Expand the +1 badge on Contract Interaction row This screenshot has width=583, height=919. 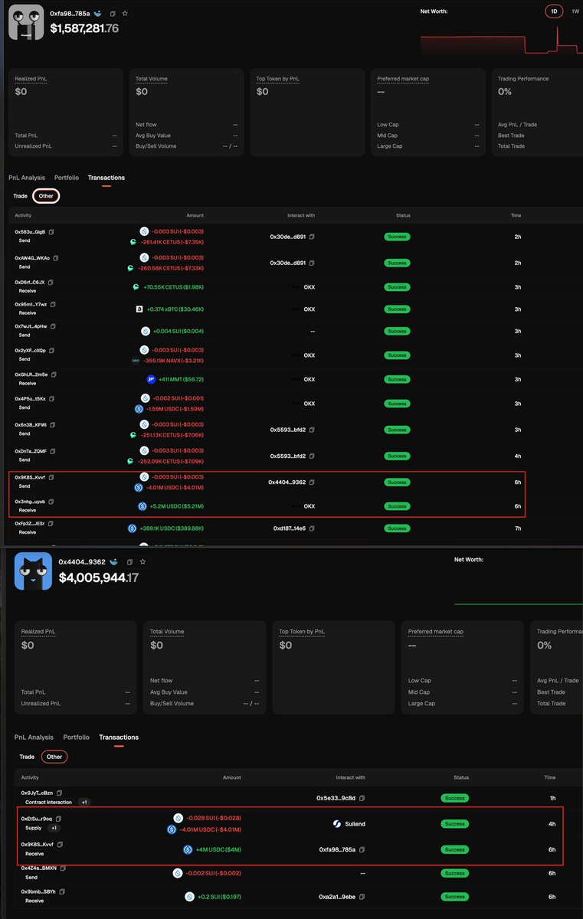(x=84, y=802)
